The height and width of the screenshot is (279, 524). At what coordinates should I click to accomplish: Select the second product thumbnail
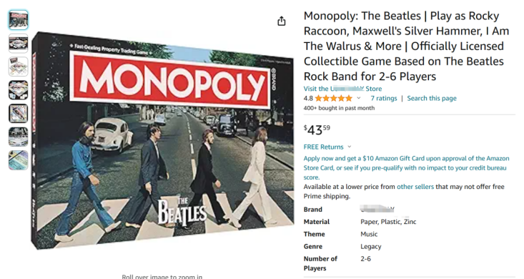pyautogui.click(x=18, y=44)
